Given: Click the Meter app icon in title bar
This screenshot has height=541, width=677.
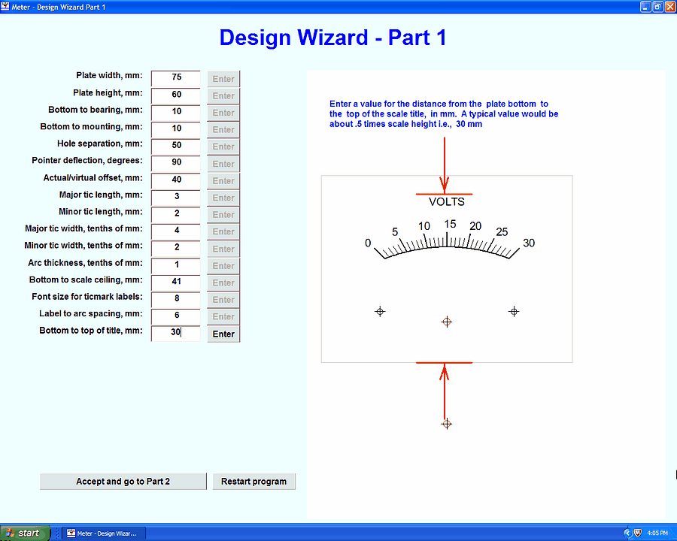Looking at the screenshot, I should [5, 6].
